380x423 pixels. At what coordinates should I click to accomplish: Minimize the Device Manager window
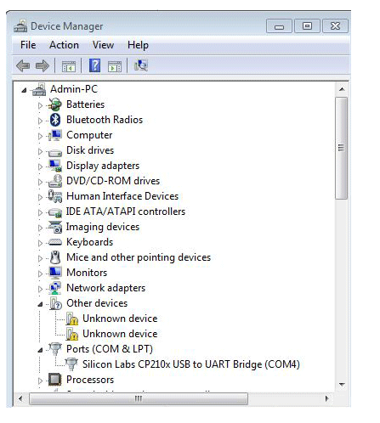pos(279,26)
